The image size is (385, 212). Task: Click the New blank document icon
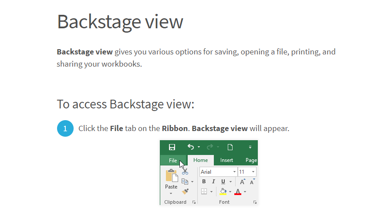coord(230,147)
